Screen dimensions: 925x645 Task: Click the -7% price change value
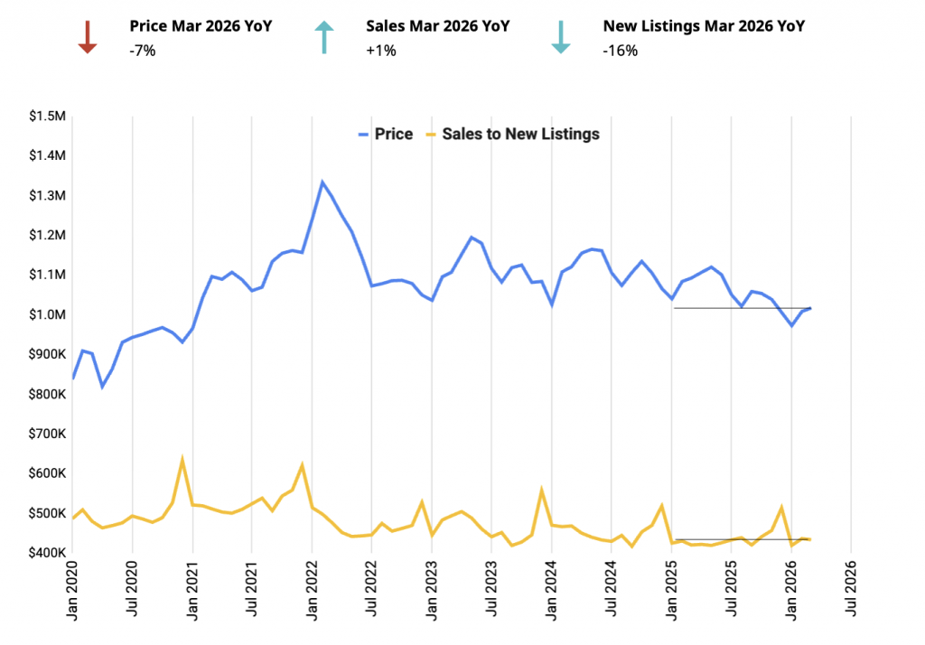point(143,51)
